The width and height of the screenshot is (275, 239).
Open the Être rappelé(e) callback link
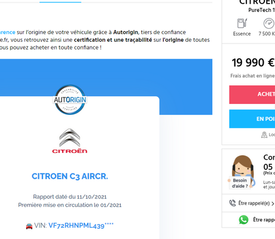(x=254, y=203)
